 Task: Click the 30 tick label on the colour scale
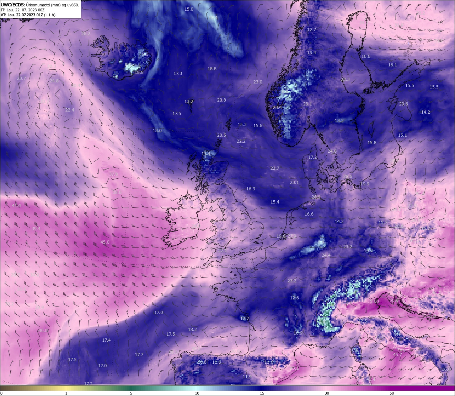327,393
